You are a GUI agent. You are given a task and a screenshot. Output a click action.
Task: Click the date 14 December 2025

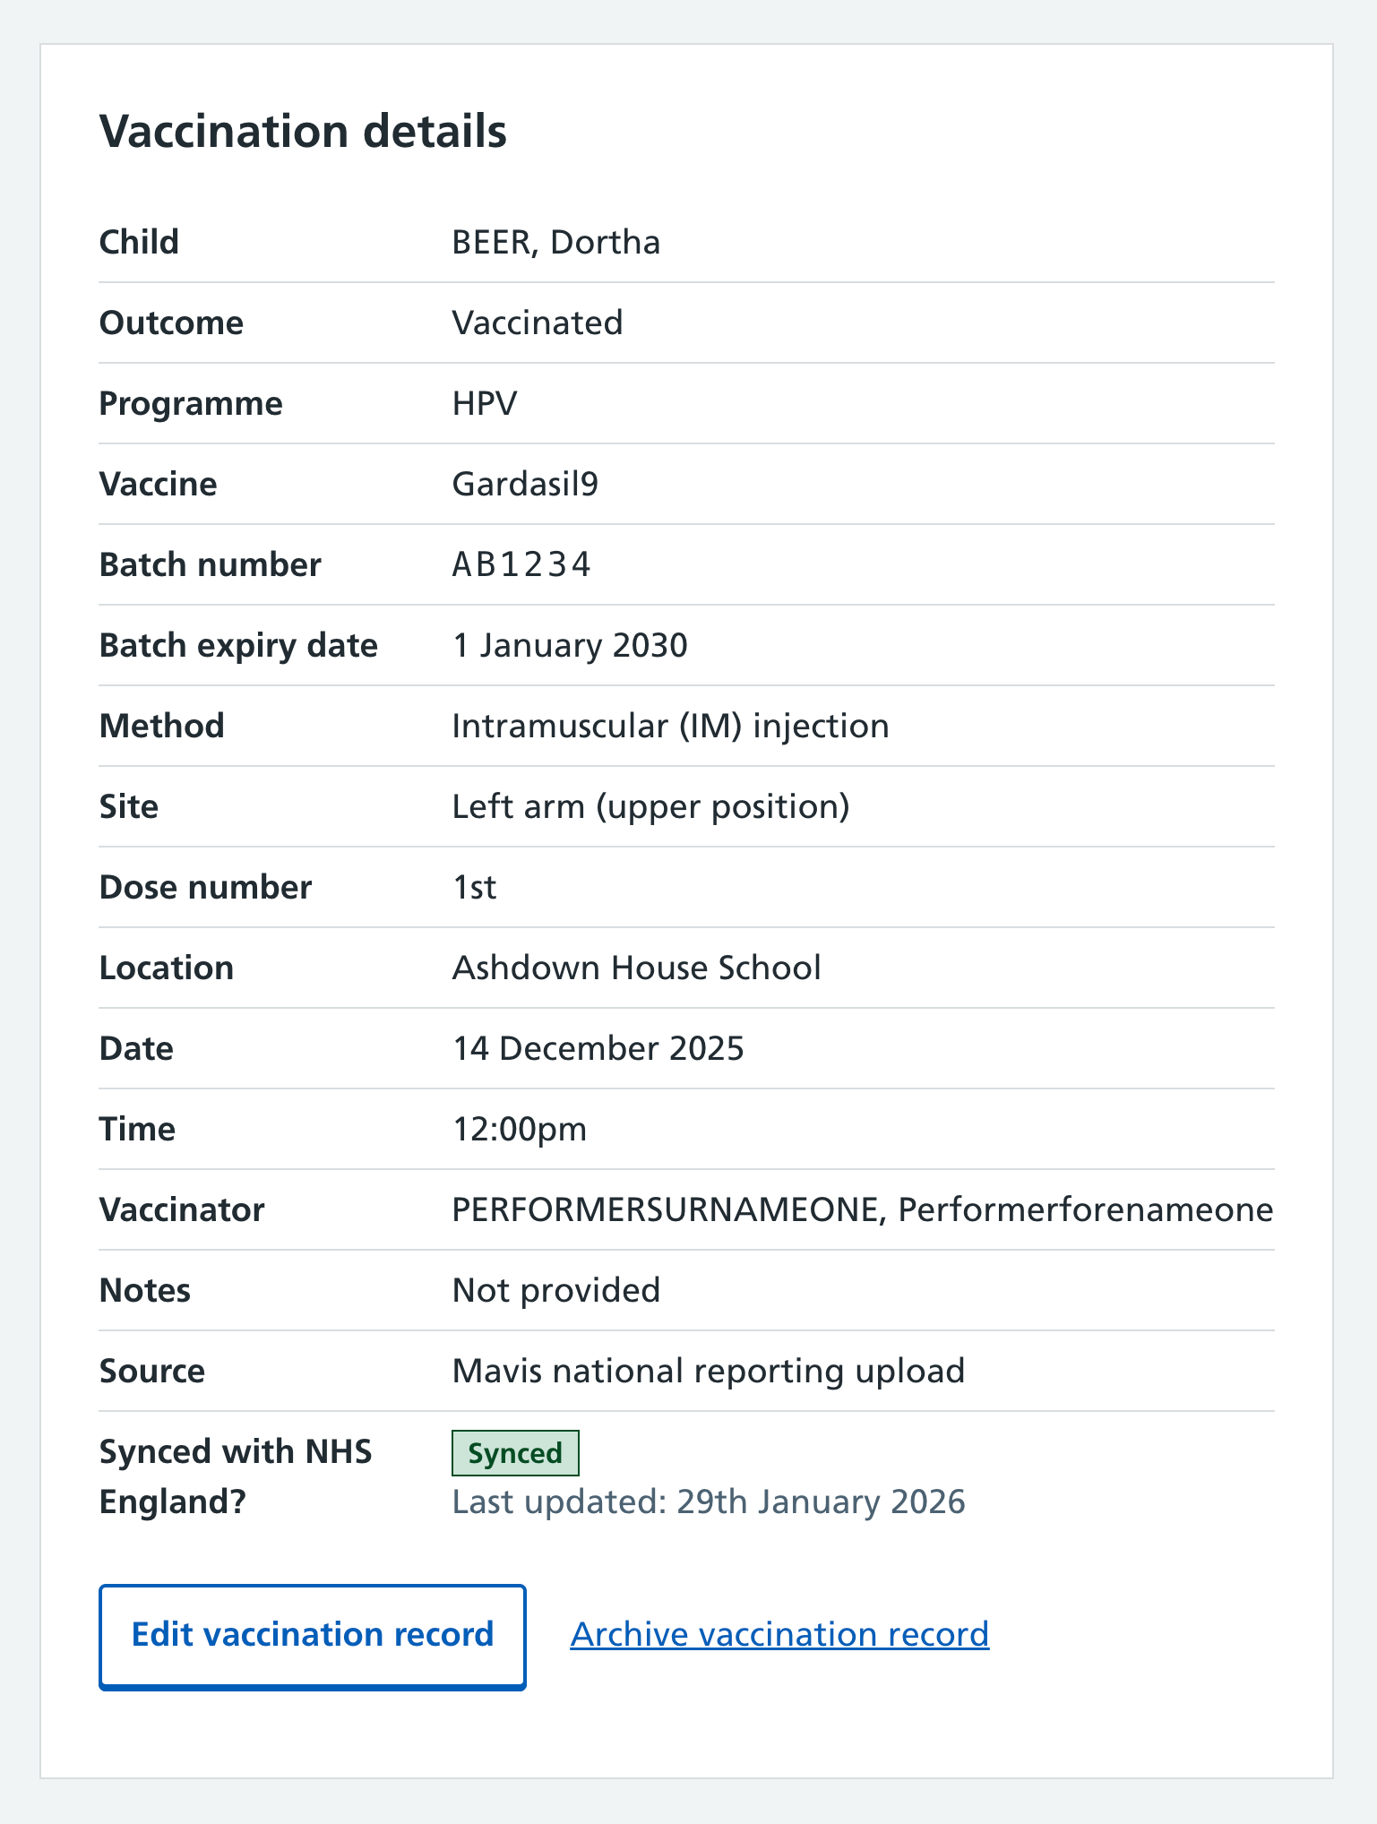[x=598, y=1048]
